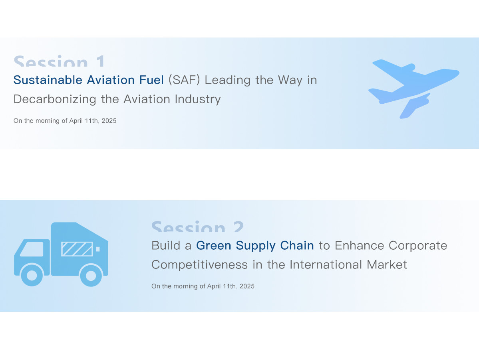Click the striped panel on the truck

point(77,249)
